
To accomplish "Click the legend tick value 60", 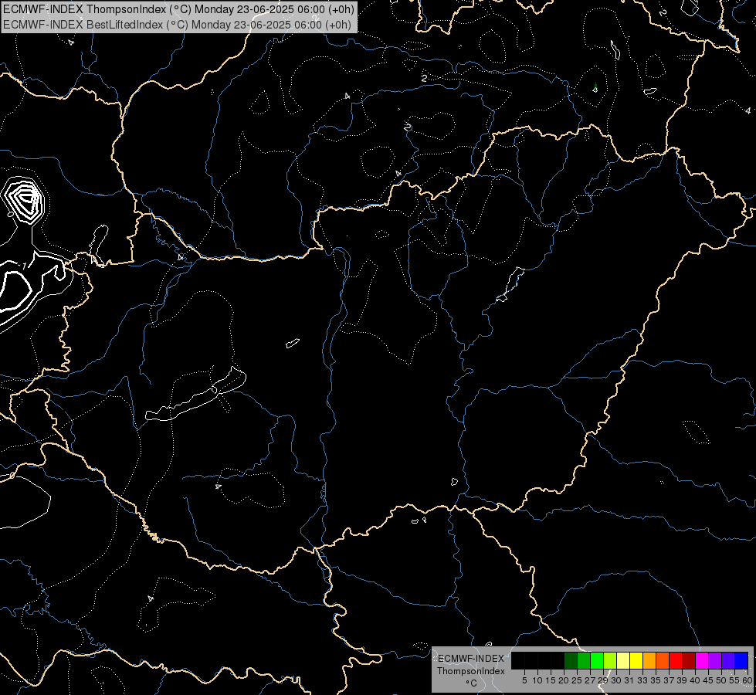I will click(748, 680).
